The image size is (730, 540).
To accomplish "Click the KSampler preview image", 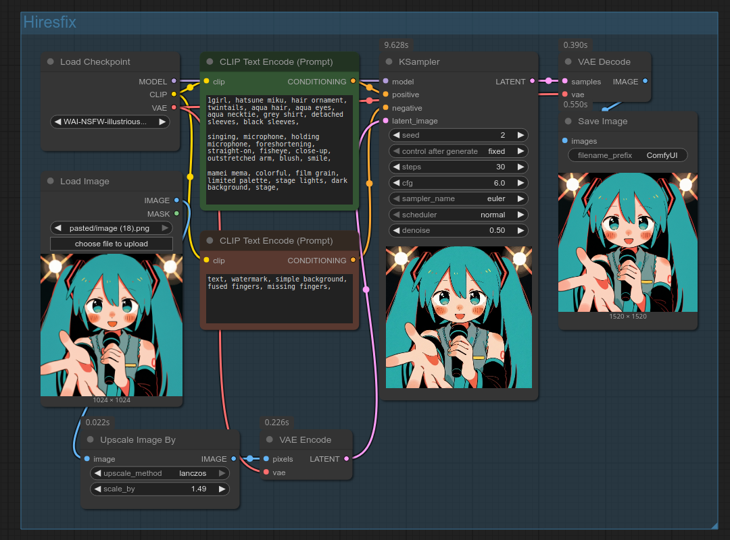I will point(458,317).
